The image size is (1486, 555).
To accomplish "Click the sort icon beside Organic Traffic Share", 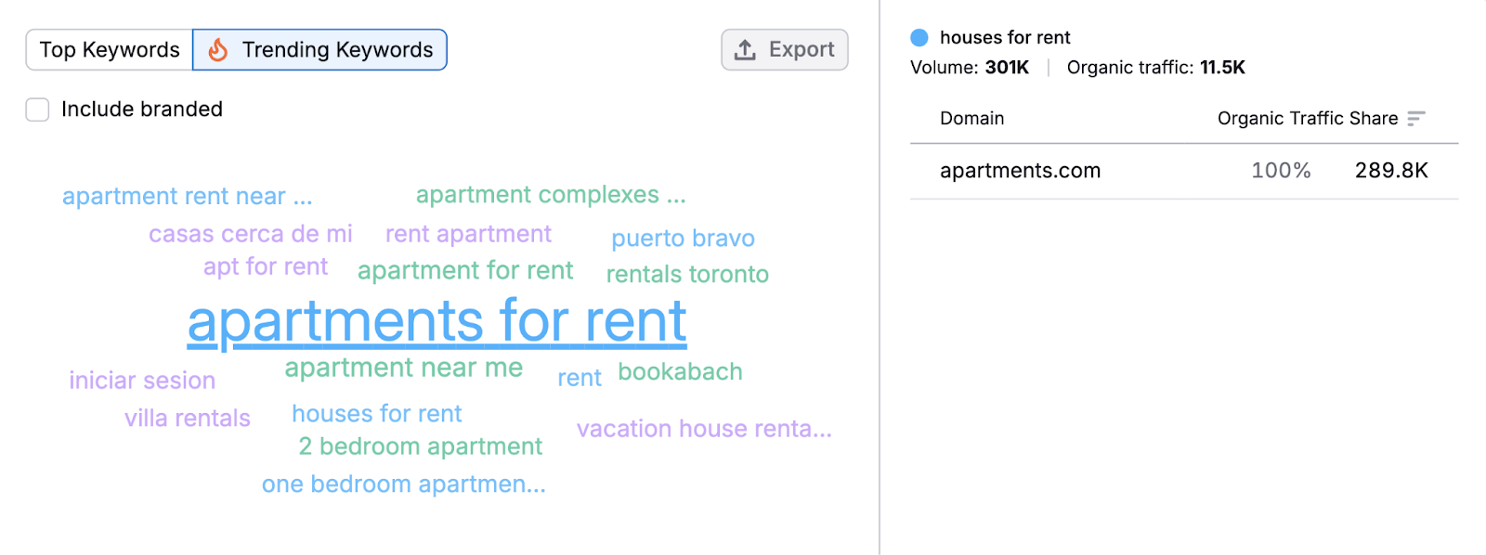I will pos(1416,118).
